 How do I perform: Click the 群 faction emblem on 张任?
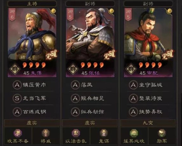pos(73,69)
